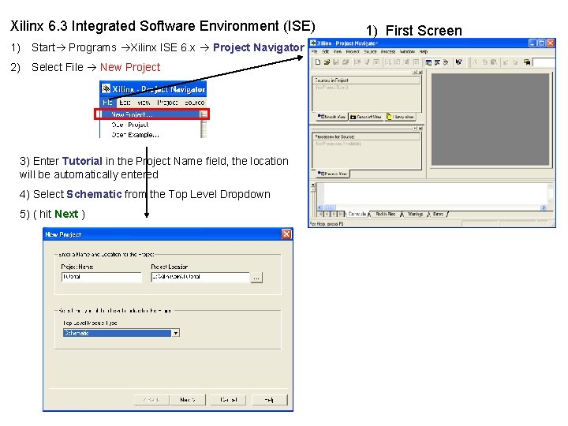
Task: Open the Edit menu in main Project Navigator
Action: click(325, 52)
